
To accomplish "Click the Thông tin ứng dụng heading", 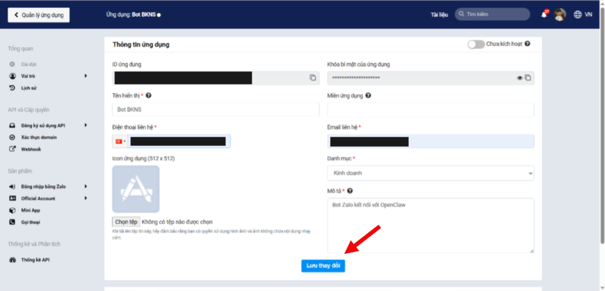I will point(141,45).
